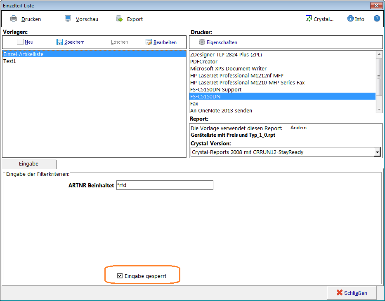Click the Export button text
Screen dimensions: 385x301
coord(135,19)
